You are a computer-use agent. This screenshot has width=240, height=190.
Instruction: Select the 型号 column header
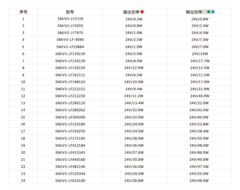point(70,12)
